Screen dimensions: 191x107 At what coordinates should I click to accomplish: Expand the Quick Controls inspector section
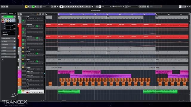[8, 57]
